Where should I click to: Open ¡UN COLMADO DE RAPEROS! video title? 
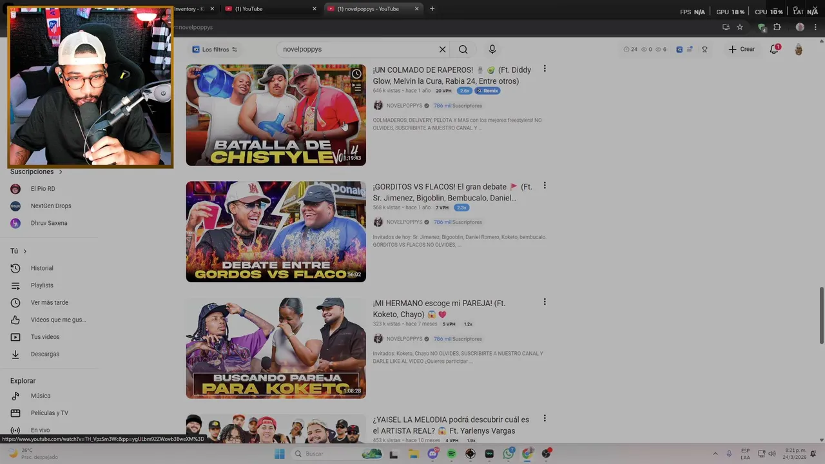[x=452, y=75]
